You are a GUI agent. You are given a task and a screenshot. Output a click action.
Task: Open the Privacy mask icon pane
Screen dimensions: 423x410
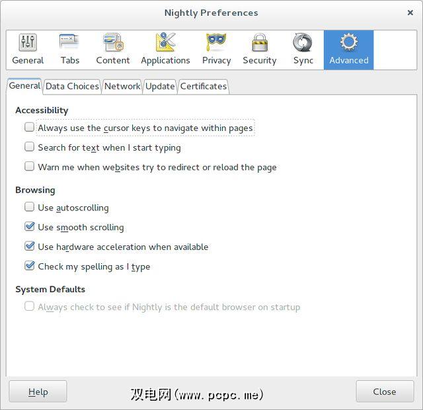(x=216, y=50)
